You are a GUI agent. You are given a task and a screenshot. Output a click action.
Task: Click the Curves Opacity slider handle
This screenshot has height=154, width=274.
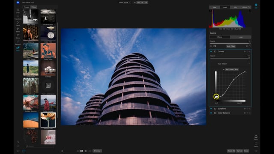249,58
